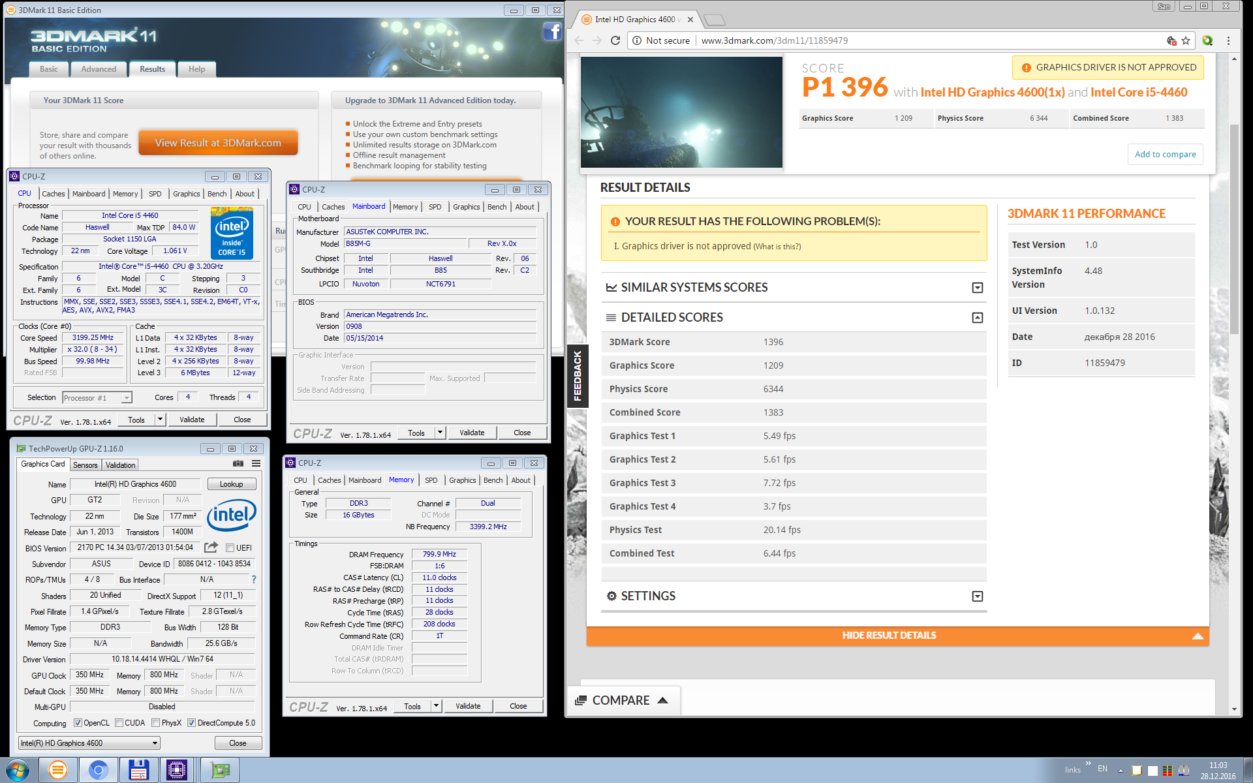Image resolution: width=1253 pixels, height=783 pixels.
Task: Bookmark the page with the star icon
Action: (1186, 40)
